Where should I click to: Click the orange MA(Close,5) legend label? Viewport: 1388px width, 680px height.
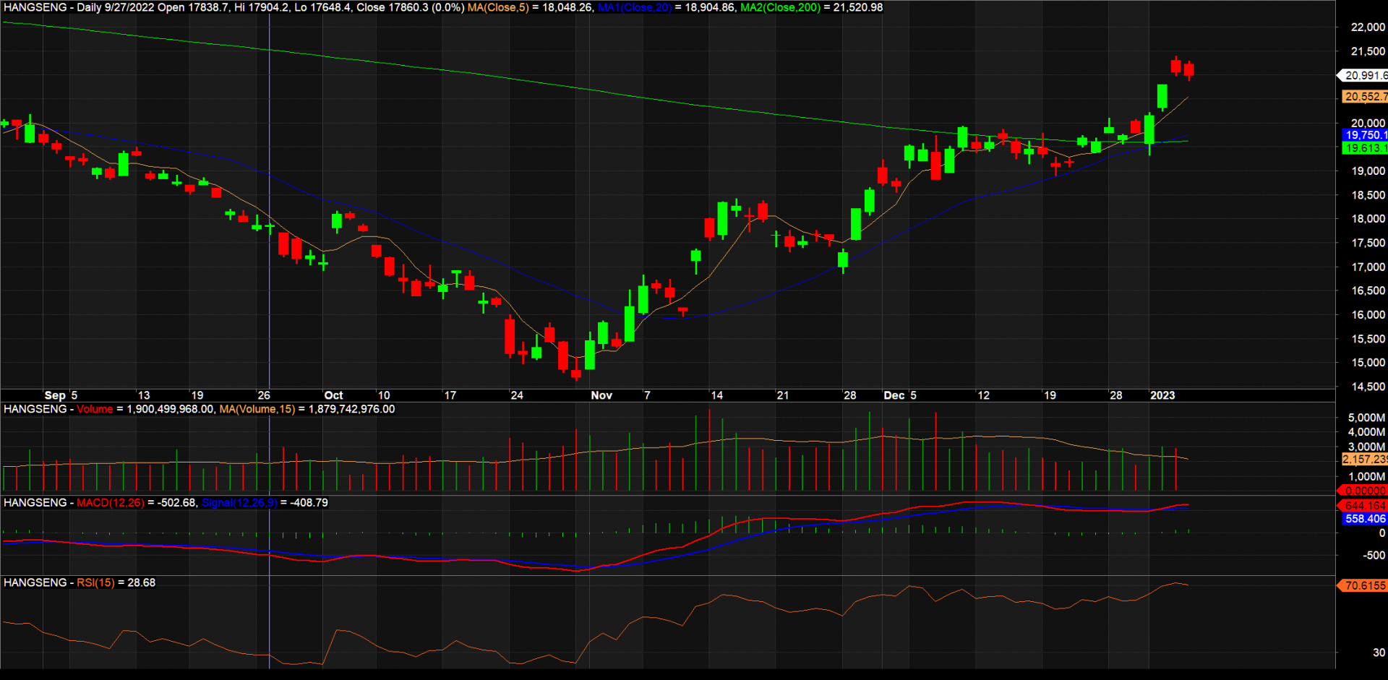point(498,8)
